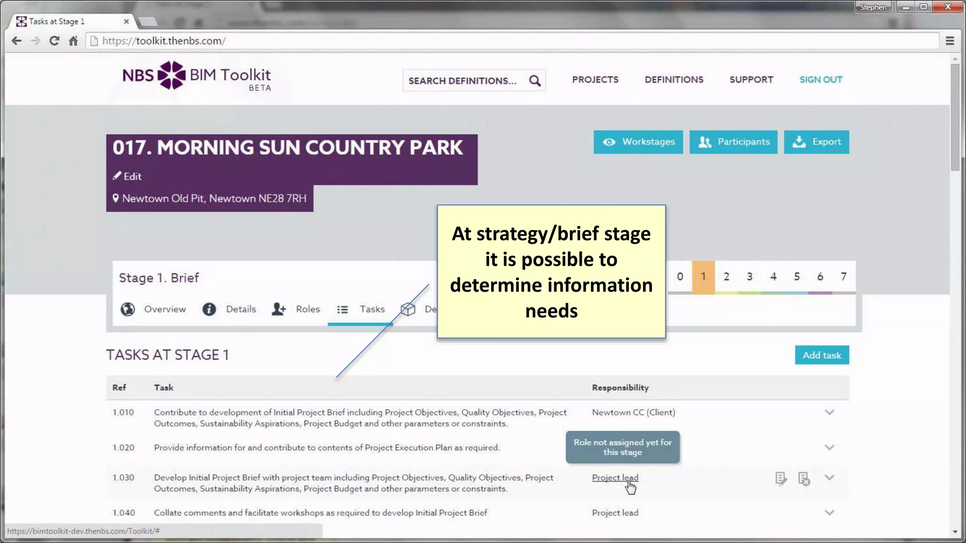Click the Deliverables cube icon
The width and height of the screenshot is (966, 543).
pos(408,309)
